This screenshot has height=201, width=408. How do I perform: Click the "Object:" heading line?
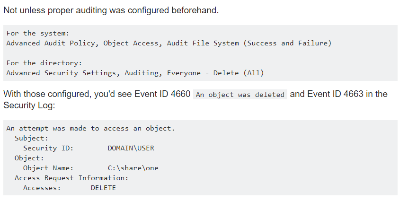[29, 158]
